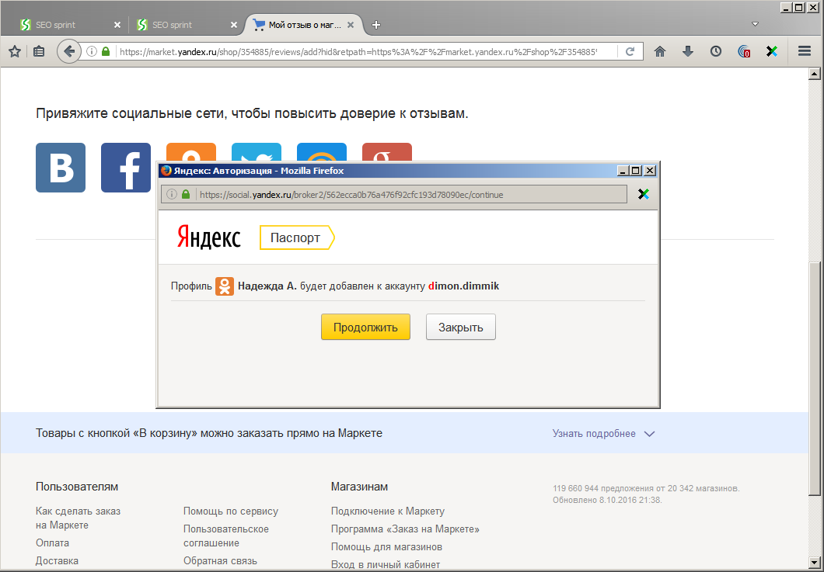
Task: Open 'Обратная связь' link
Action: [220, 560]
